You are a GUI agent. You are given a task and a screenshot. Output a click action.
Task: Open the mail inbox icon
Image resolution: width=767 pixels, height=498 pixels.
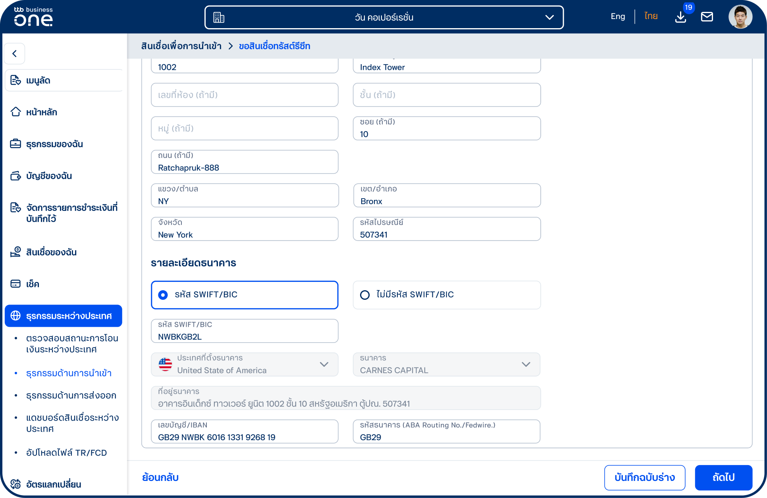pos(707,17)
